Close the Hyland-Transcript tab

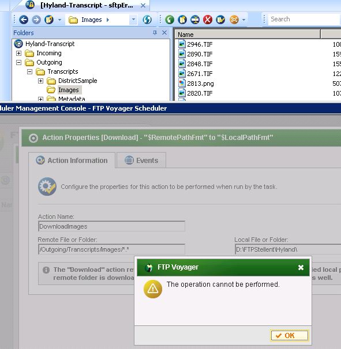click(x=143, y=6)
